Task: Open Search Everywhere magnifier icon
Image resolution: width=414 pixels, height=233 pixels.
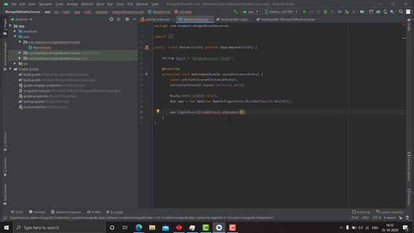Action: tap(401, 12)
